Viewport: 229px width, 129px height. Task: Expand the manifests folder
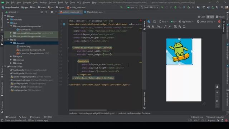click(x=8, y=19)
